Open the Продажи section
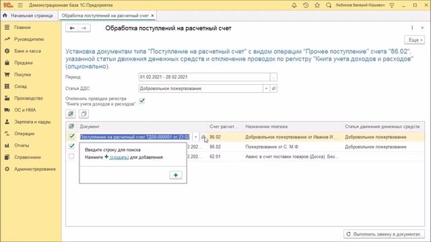The width and height of the screenshot is (431, 242). [24, 63]
